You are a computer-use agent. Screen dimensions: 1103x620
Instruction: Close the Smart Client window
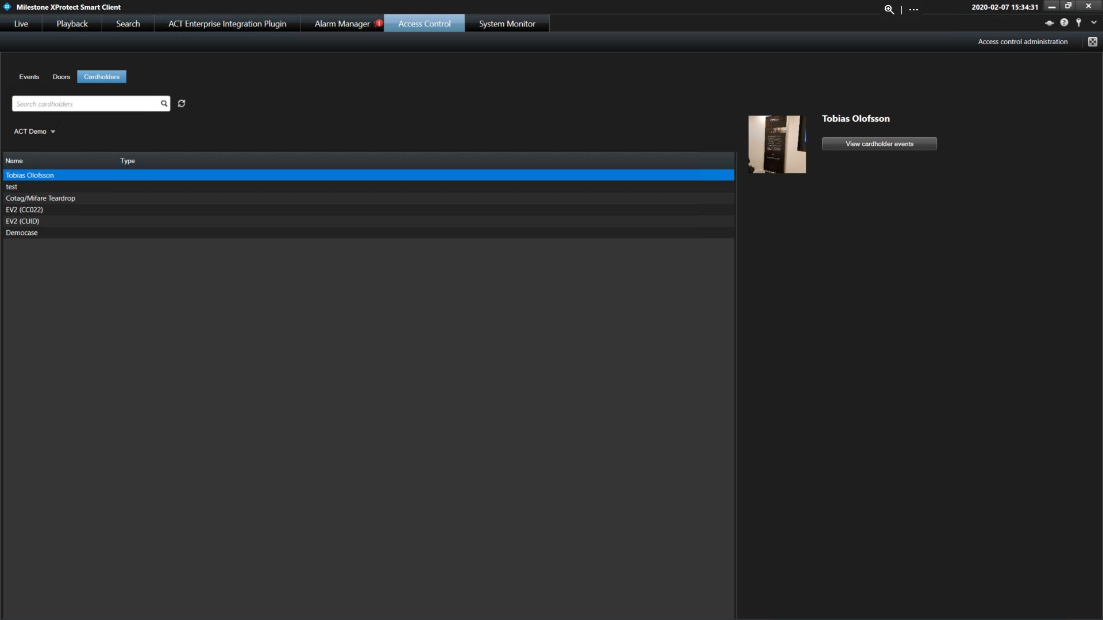tap(1088, 6)
